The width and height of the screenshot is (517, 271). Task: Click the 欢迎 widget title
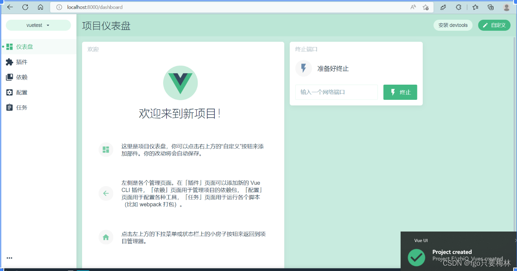(93, 49)
